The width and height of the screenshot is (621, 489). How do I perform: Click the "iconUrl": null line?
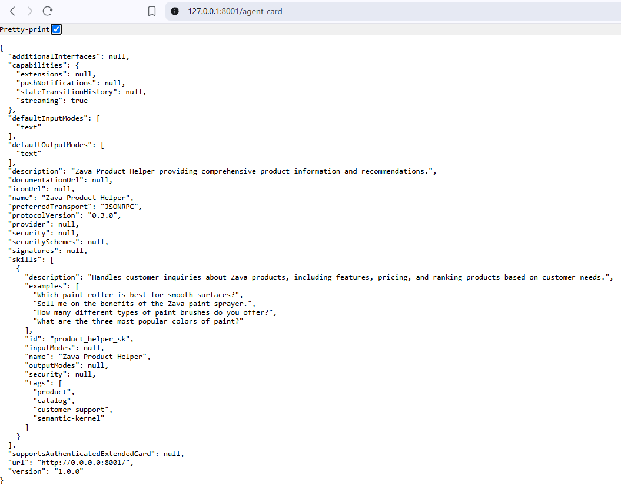[41, 189]
